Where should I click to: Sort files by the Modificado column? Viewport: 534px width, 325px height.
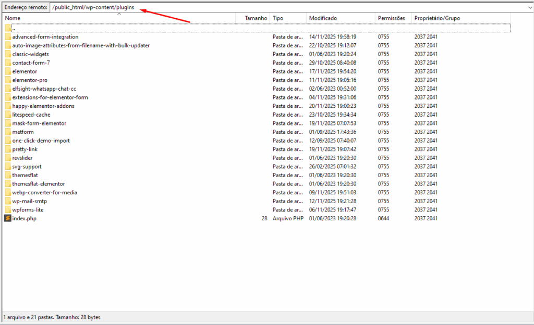click(323, 18)
